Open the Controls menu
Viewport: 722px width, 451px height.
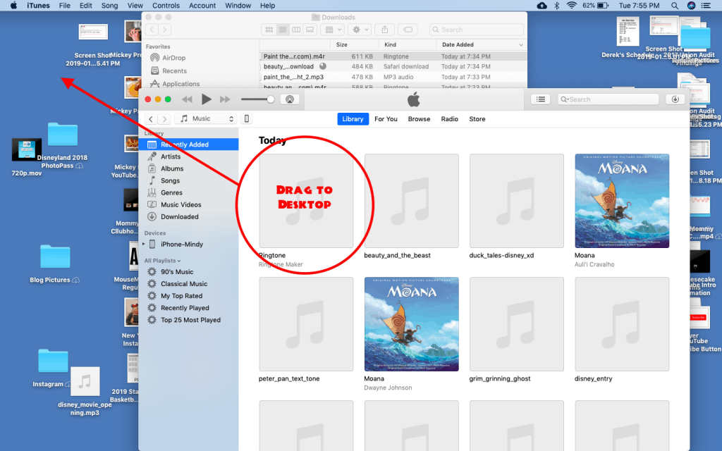click(166, 6)
